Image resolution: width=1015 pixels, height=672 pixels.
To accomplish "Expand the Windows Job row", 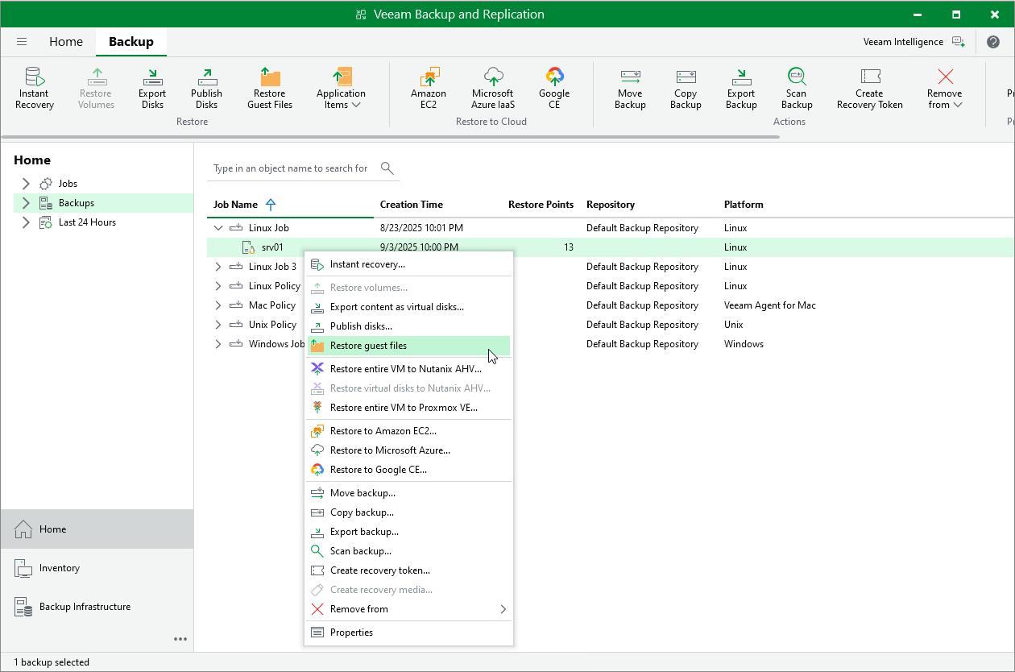I will point(217,344).
